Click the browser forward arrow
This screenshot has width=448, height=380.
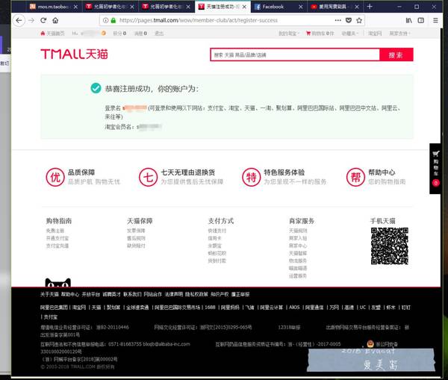[31, 21]
